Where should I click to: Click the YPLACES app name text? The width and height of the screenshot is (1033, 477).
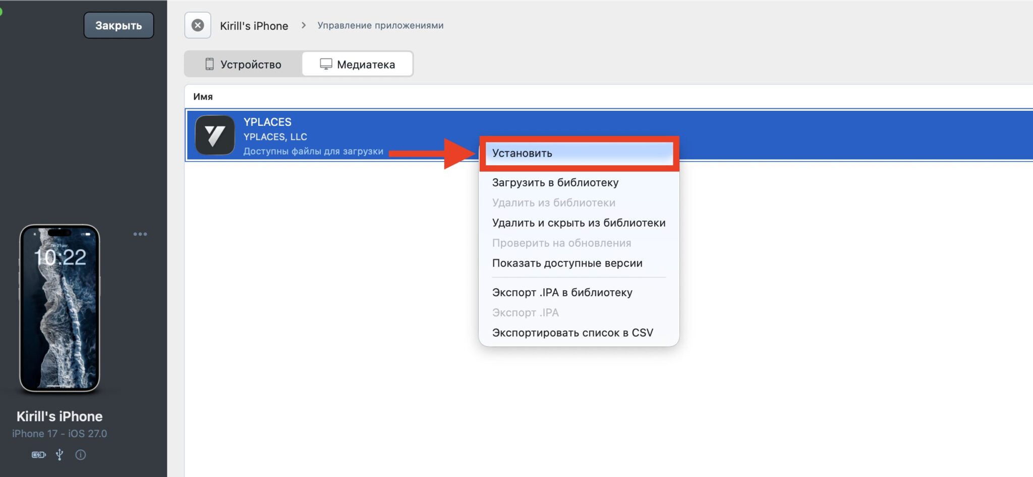(x=267, y=122)
